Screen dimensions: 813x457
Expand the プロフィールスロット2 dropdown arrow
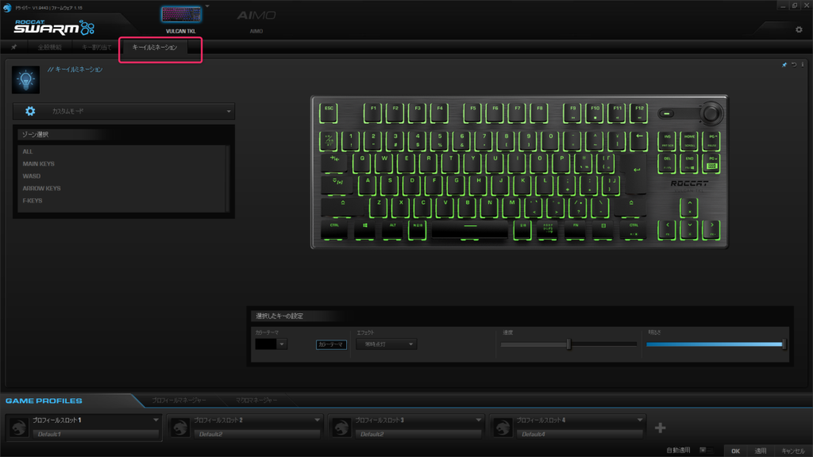[318, 421]
